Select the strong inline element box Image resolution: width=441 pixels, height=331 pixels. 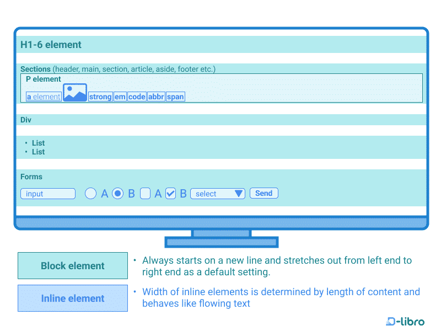point(100,97)
